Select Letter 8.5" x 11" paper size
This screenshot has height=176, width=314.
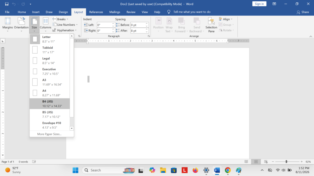tap(50, 39)
